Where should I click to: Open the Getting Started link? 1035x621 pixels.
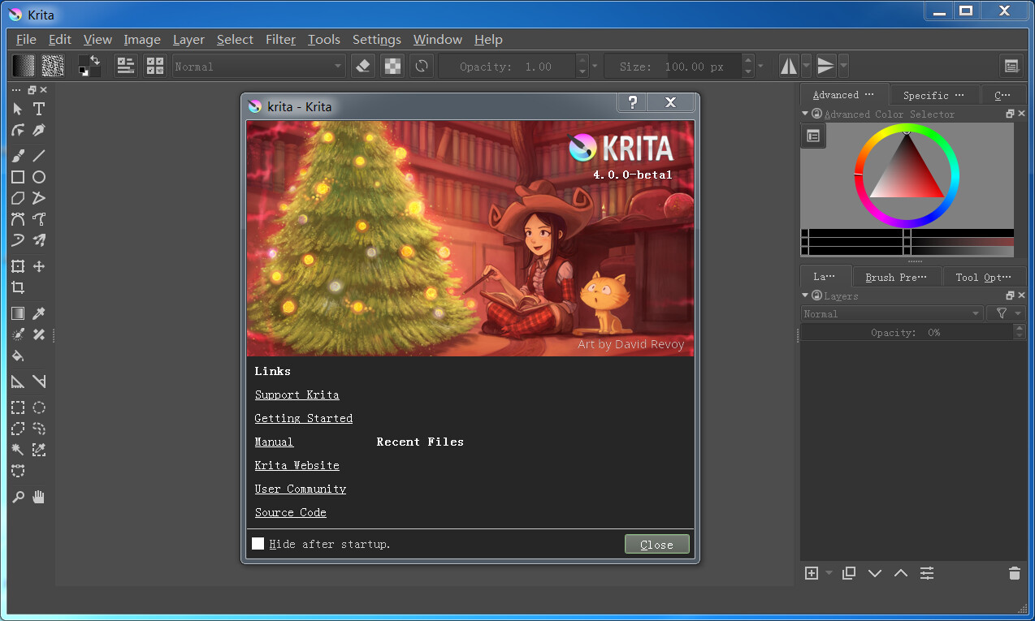tap(303, 418)
